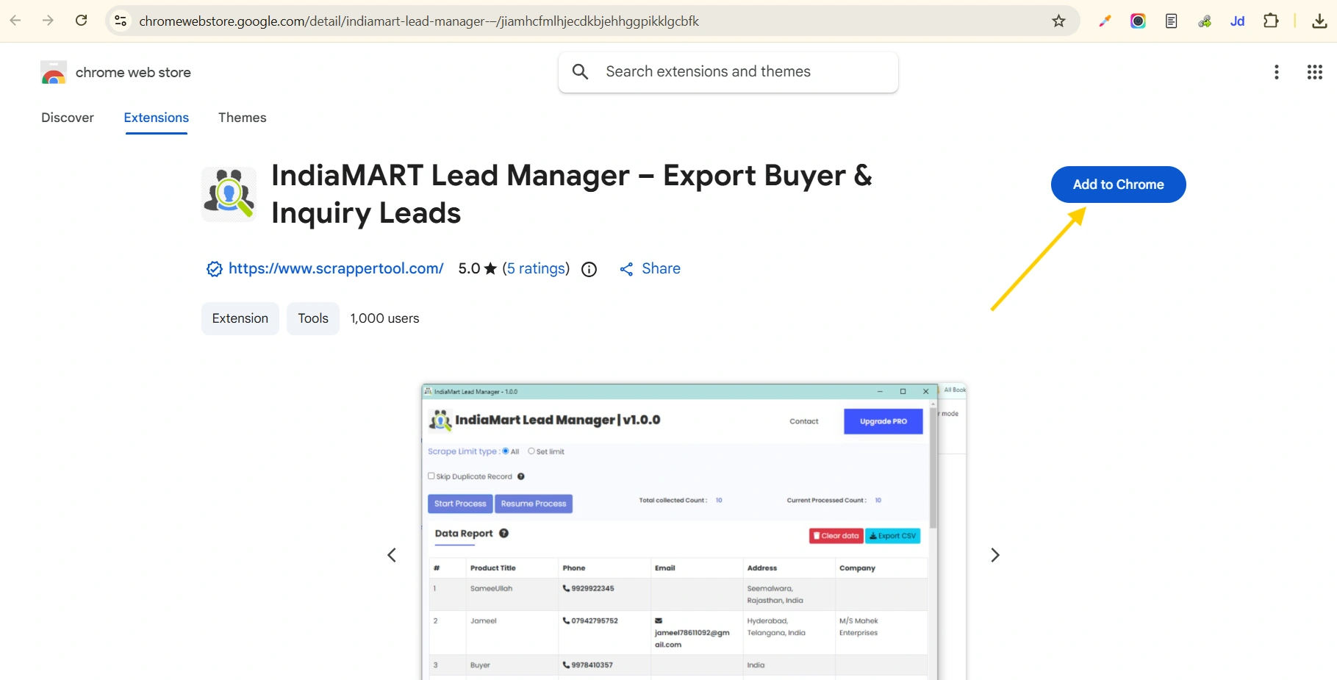1337x680 pixels.
Task: Click the Chrome Web Store logo
Action: 54,73
